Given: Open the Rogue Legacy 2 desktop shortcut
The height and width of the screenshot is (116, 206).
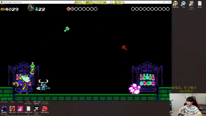Looking at the screenshot, I should click(x=191, y=5).
